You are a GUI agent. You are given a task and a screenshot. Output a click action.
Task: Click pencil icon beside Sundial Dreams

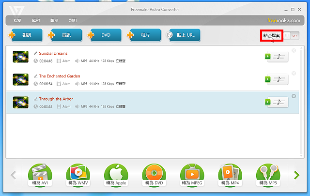point(35,53)
